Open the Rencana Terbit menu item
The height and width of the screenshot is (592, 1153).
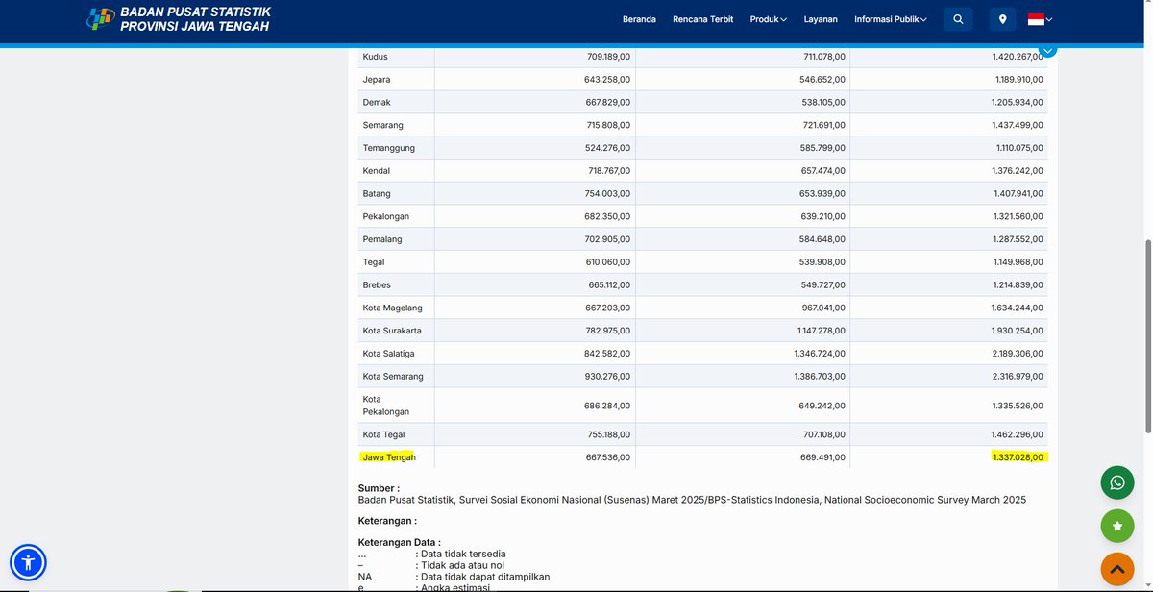pyautogui.click(x=703, y=19)
